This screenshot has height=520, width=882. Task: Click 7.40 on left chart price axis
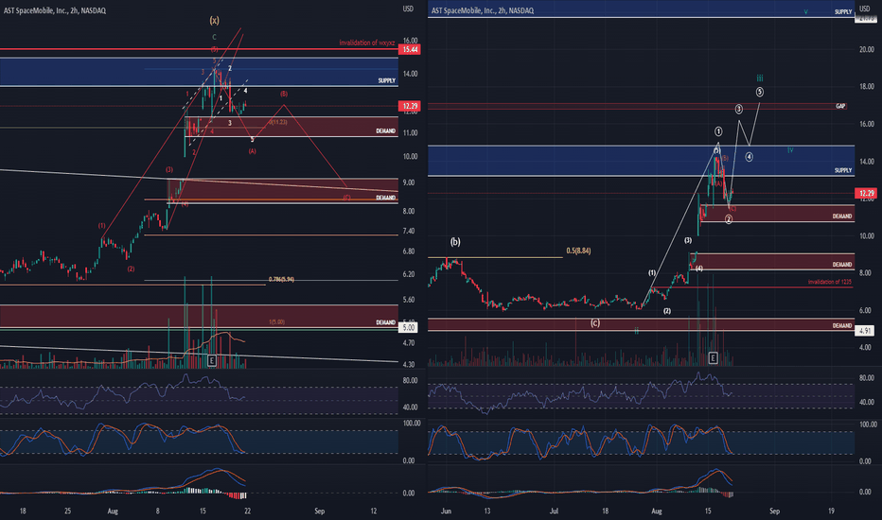tap(409, 231)
